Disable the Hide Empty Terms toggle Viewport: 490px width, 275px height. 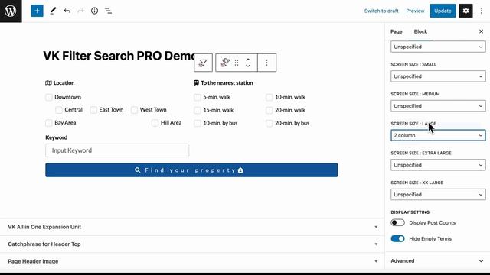pyautogui.click(x=397, y=239)
